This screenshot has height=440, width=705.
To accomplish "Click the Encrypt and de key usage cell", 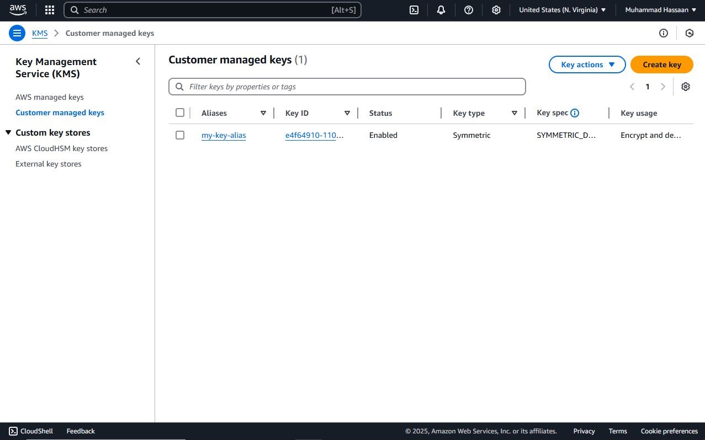I will coord(651,135).
